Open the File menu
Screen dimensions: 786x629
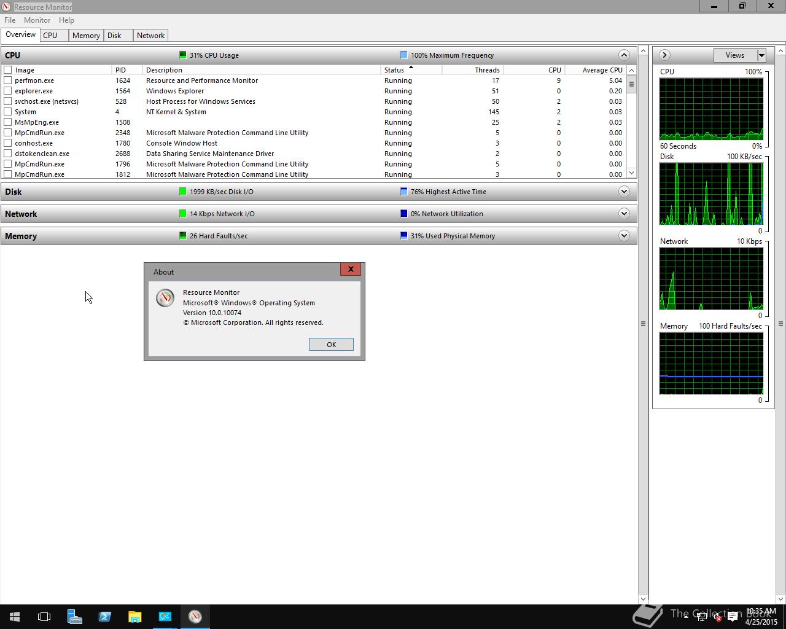10,20
